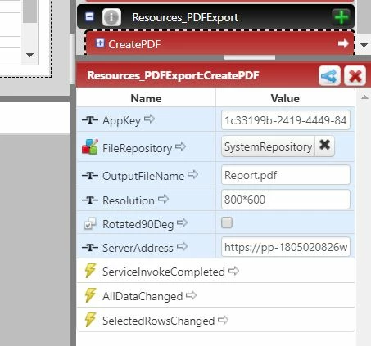
Task: Click the ServerAddress URL field
Action: click(286, 247)
